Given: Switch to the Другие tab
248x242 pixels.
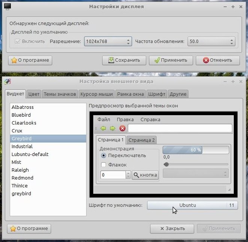Looking at the screenshot, I should (x=178, y=94).
